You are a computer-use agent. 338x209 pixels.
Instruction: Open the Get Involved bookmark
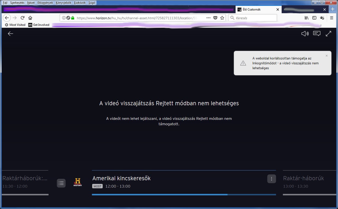coord(39,25)
